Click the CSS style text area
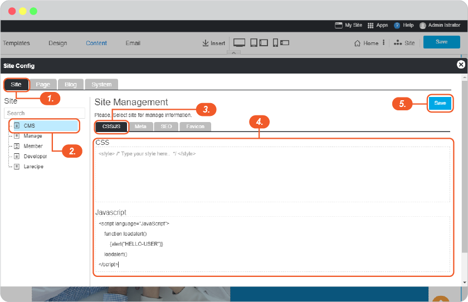 (272, 174)
